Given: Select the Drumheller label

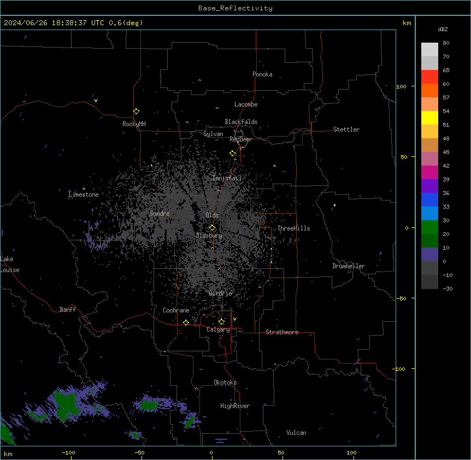Looking at the screenshot, I should pos(349,266).
